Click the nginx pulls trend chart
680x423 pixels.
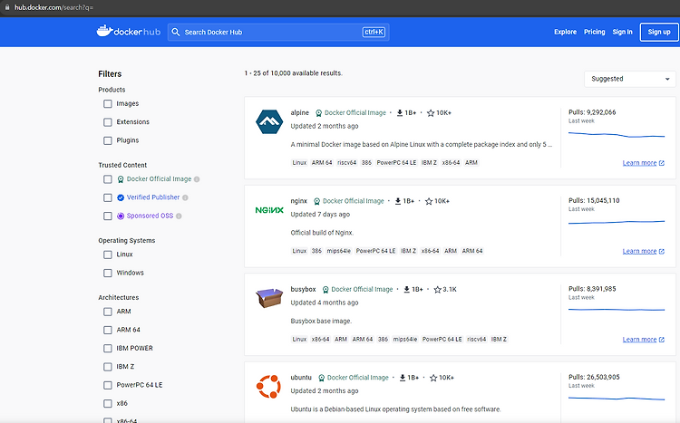tap(617, 222)
